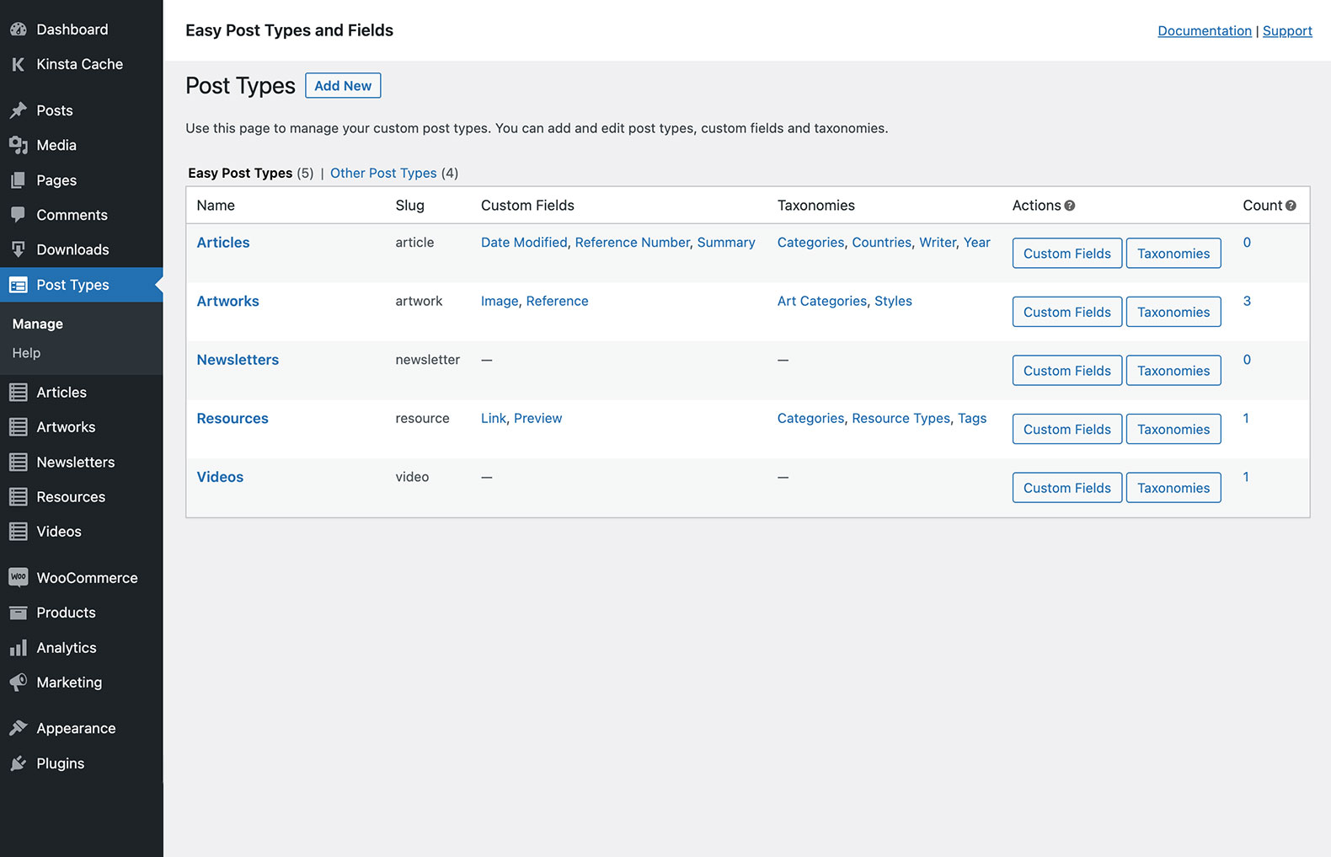Click the Dashboard gauge icon
1331x857 pixels.
coord(18,29)
